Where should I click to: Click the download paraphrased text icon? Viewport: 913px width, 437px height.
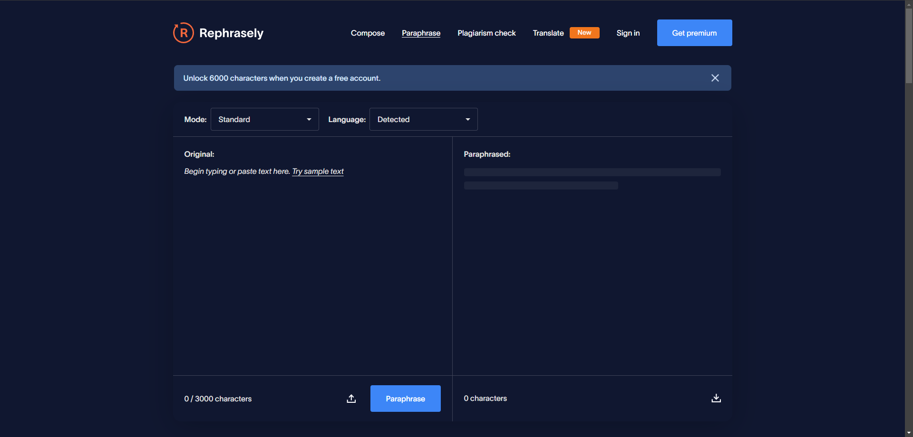[716, 398]
